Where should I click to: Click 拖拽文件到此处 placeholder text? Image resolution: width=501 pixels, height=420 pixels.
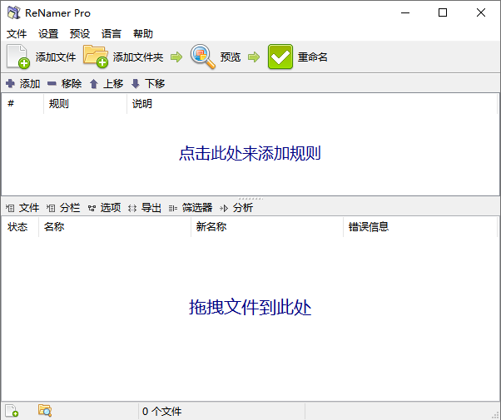click(250, 307)
